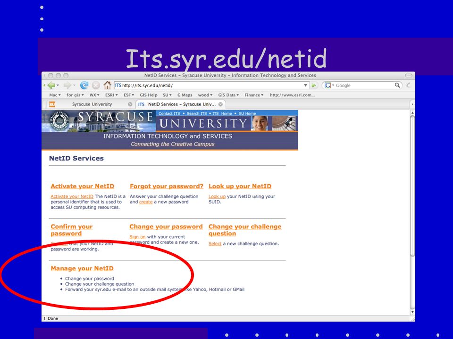
Task: Click the URL address field
Action: (x=211, y=85)
